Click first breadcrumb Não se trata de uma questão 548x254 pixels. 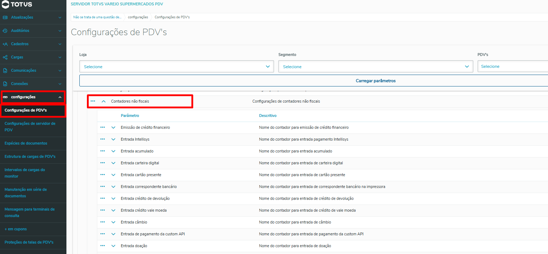pyautogui.click(x=97, y=17)
